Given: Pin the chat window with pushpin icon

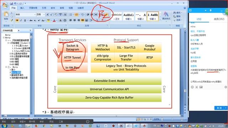Looking at the screenshot, I should [x=211, y=10].
